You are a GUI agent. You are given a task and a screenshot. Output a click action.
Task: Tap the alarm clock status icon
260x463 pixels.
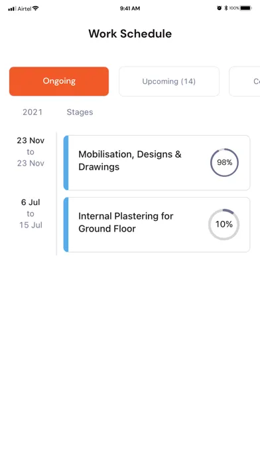point(219,8)
